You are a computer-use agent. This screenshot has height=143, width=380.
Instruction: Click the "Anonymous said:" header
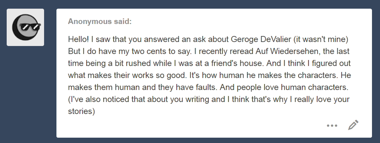point(100,22)
